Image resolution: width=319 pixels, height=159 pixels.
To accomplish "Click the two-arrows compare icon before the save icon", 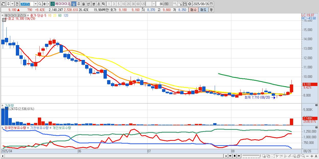I will point(175,4).
